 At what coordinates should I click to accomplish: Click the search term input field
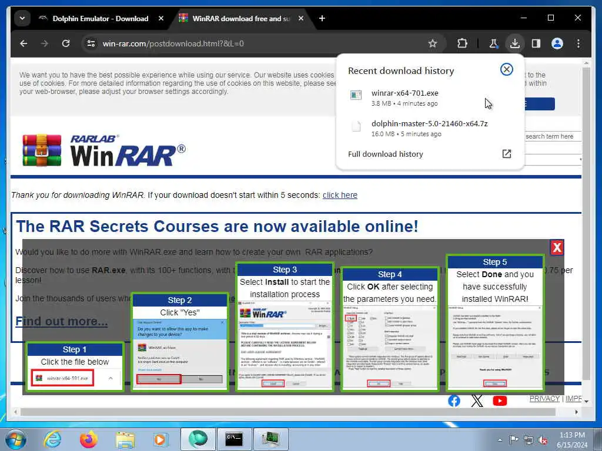553,136
